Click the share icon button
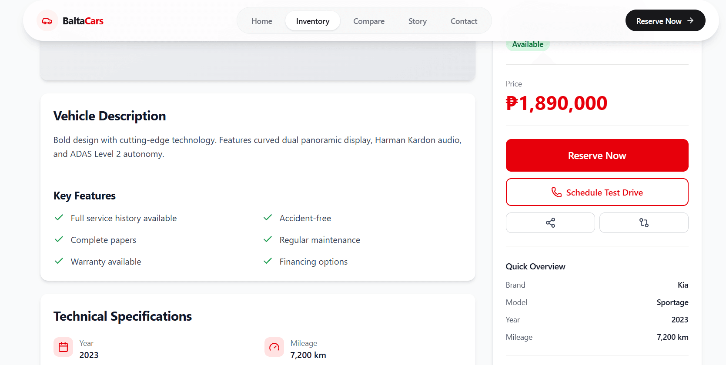The height and width of the screenshot is (365, 726). pos(550,223)
